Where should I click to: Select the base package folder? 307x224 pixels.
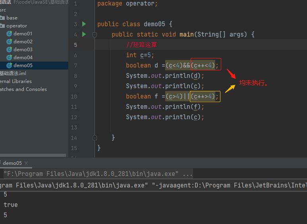[12, 18]
